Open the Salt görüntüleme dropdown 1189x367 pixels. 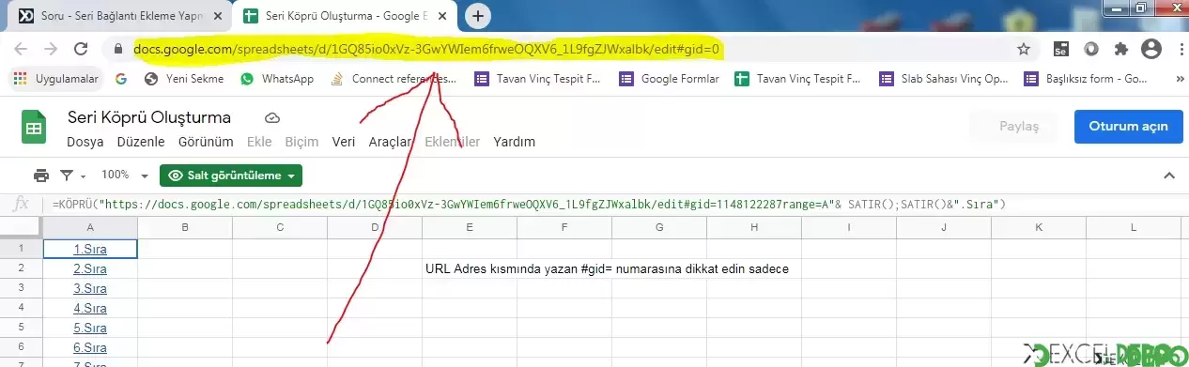coord(231,176)
